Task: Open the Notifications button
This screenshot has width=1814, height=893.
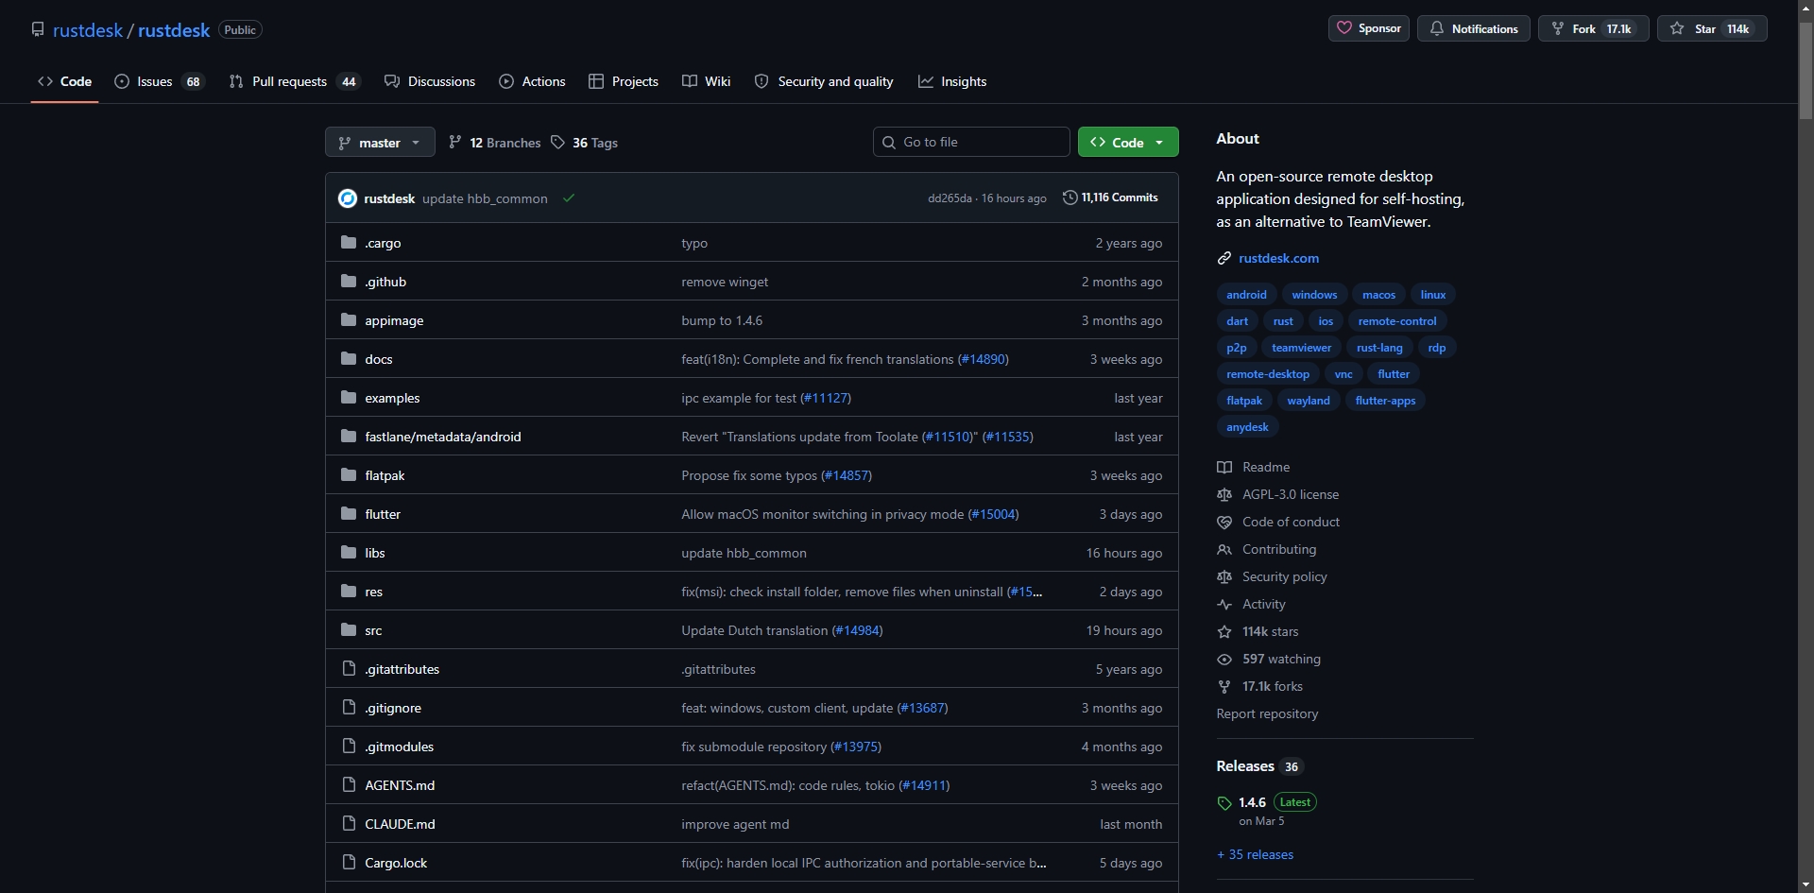Action: [x=1474, y=28]
